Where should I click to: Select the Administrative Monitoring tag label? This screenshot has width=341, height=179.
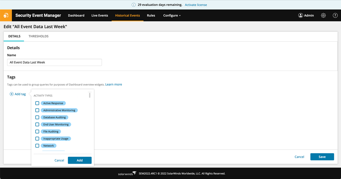(x=59, y=110)
